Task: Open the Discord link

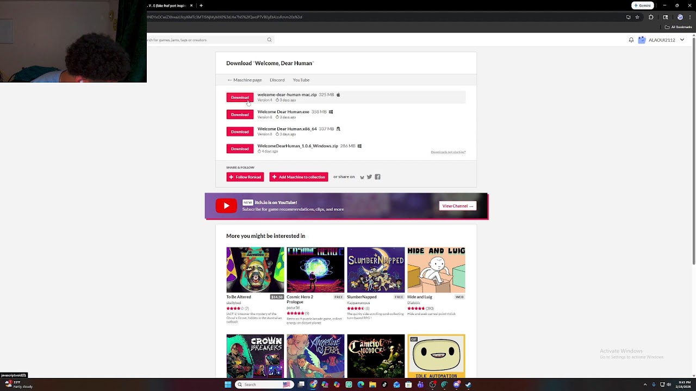Action: [277, 80]
